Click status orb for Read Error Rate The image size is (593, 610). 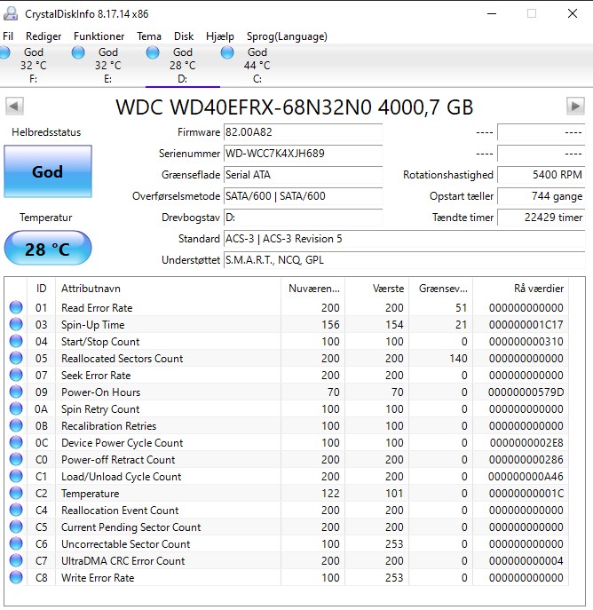(x=16, y=307)
